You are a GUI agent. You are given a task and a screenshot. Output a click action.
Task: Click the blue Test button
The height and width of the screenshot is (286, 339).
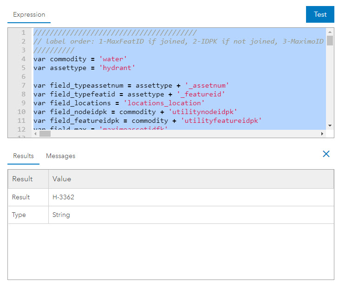tap(320, 14)
